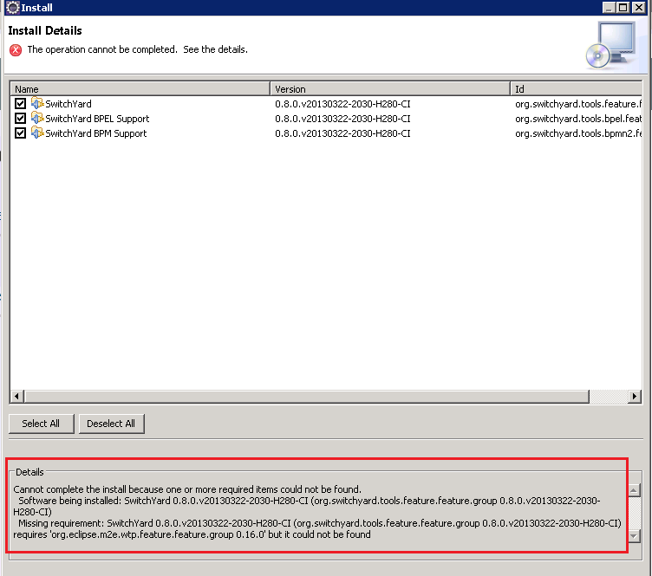652x576 pixels.
Task: Click the version value in the BPM Support row
Action: coord(342,133)
